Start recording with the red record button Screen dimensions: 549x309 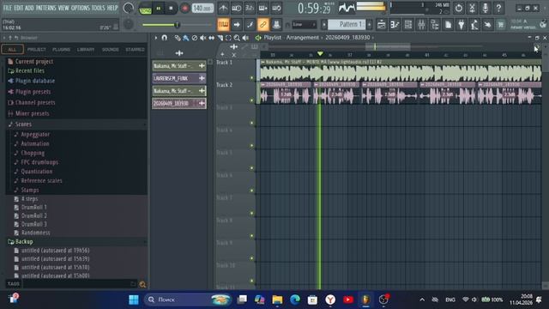185,8
